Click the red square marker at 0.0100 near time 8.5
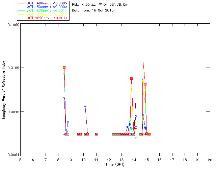Screen dimensions: 216x173 (x=64, y=68)
